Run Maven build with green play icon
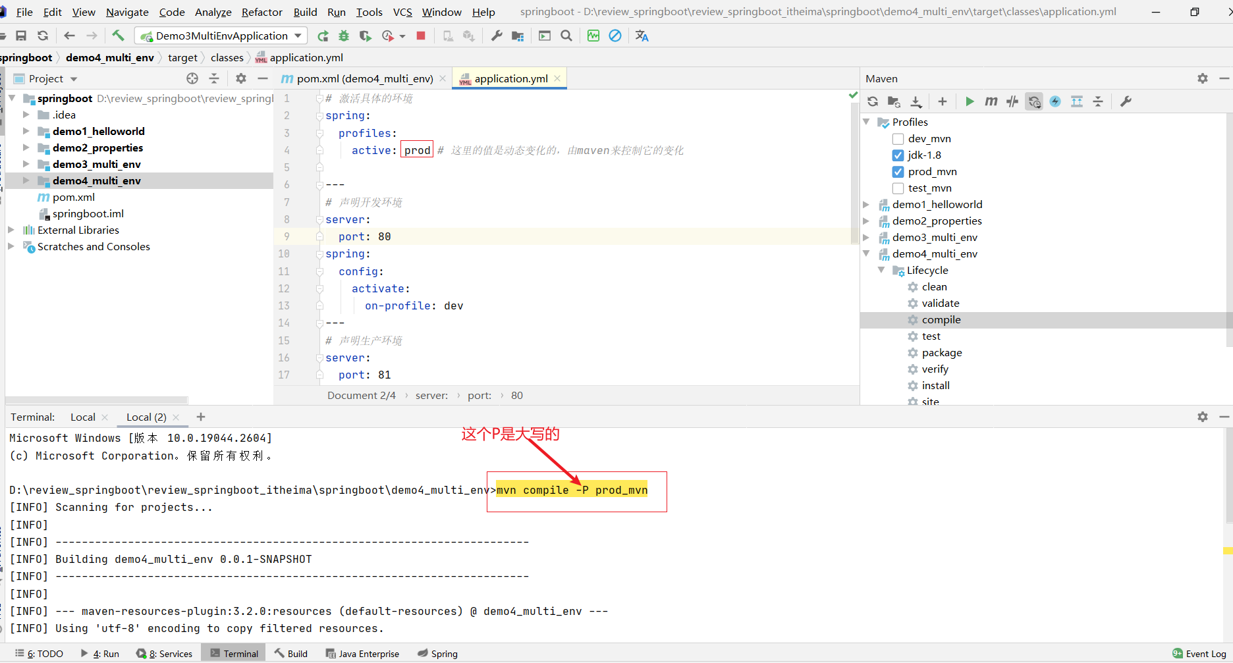Screen dimensions: 1233x663 pyautogui.click(x=970, y=101)
